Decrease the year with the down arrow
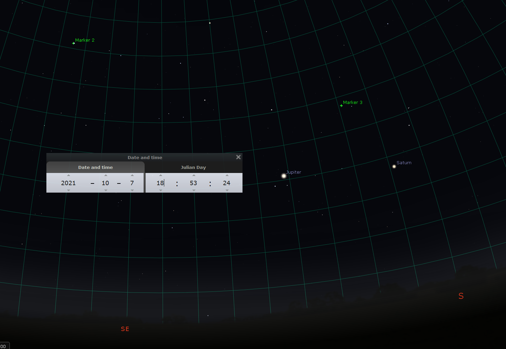The image size is (506, 349). pos(68,190)
